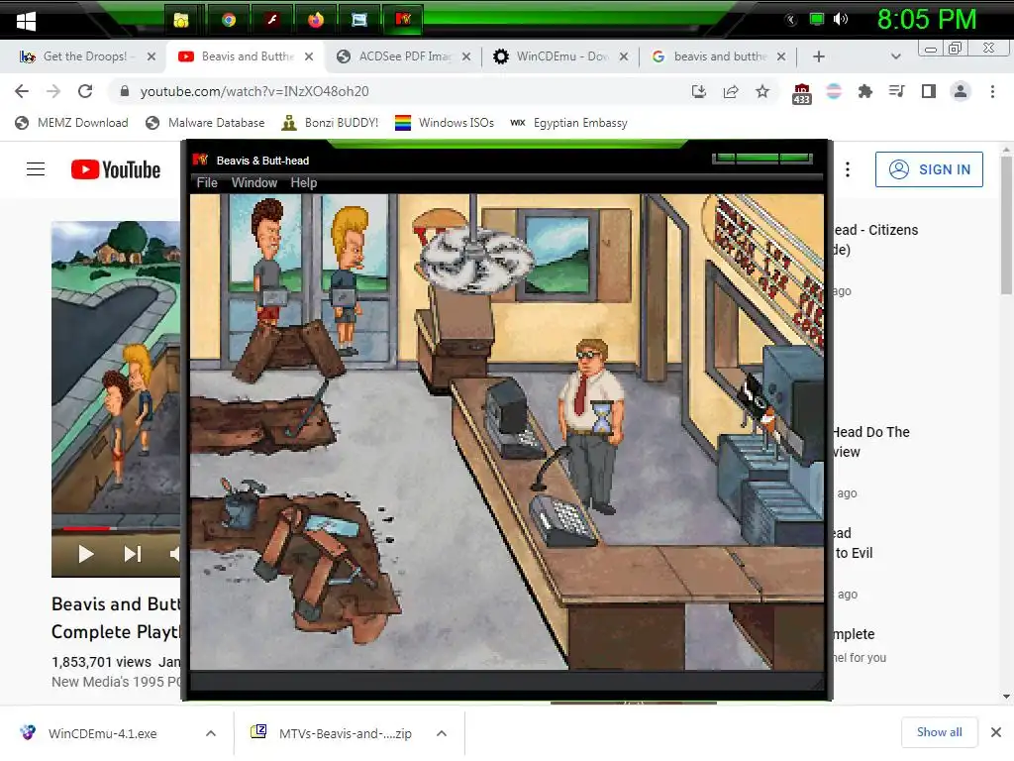
Task: Bookmark this page with the star icon
Action: click(762, 91)
